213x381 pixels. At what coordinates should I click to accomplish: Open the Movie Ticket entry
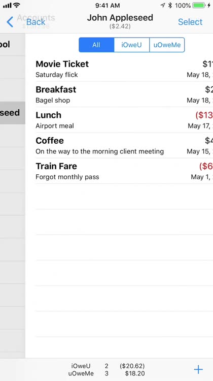pos(124,69)
